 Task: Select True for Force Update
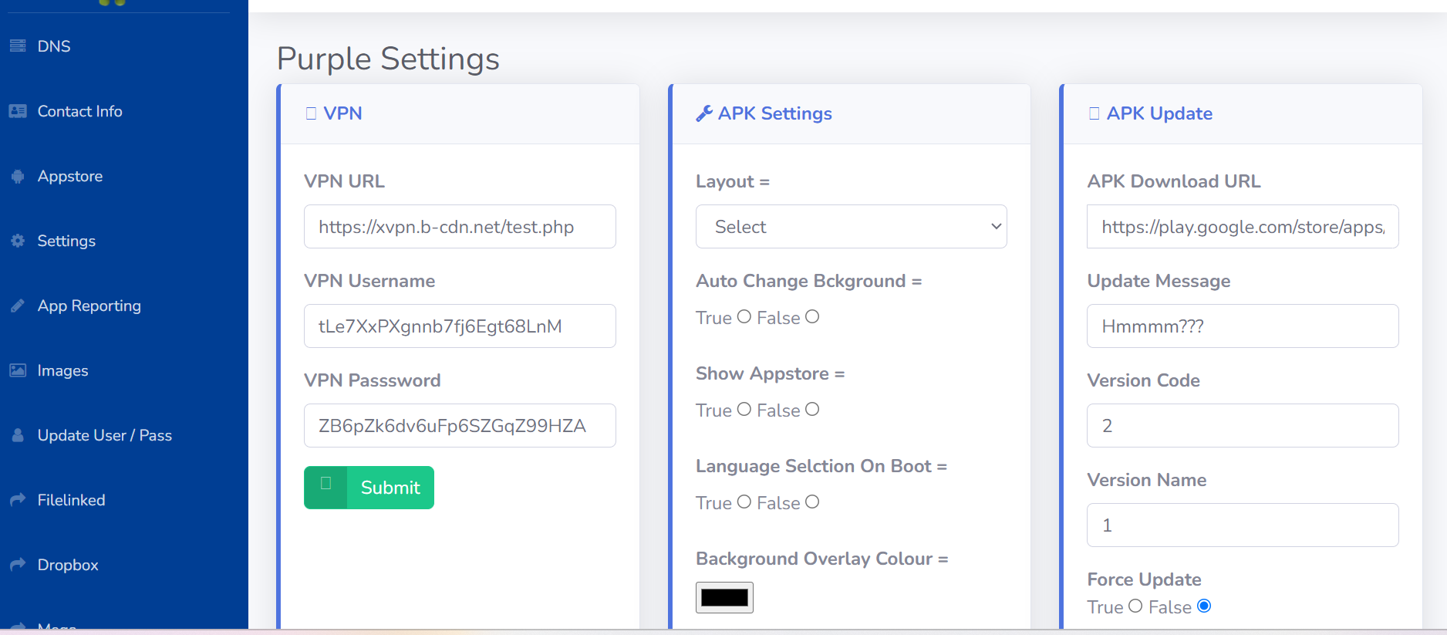(1135, 606)
